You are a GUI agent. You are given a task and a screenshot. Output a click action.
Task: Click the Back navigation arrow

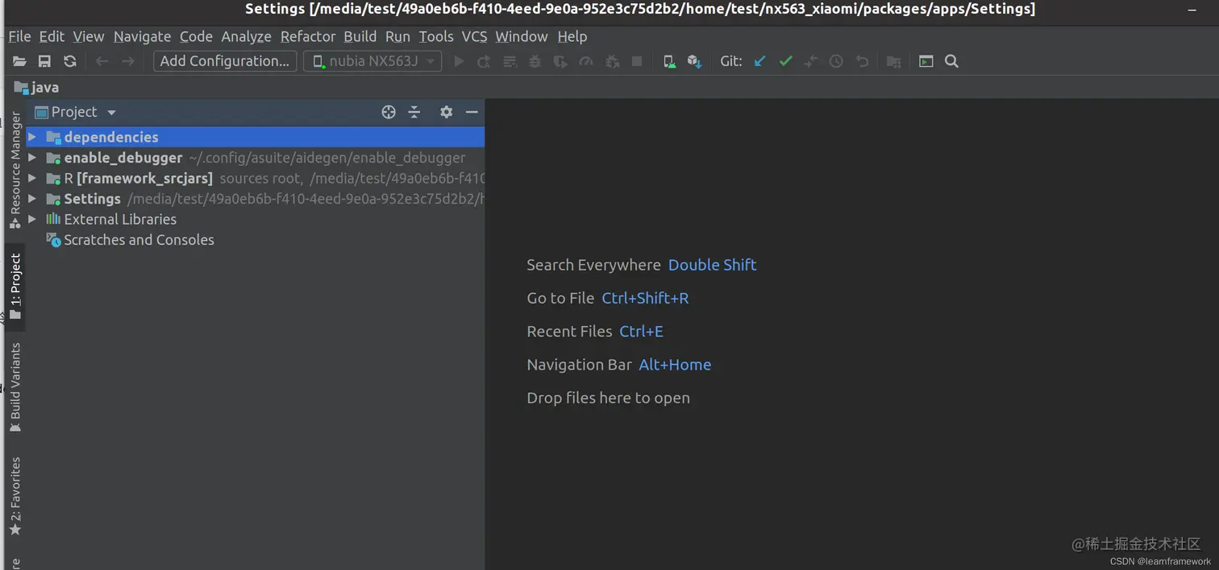point(102,61)
